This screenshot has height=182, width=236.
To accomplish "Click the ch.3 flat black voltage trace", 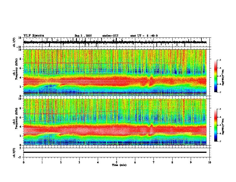I will click(x=115, y=152).
